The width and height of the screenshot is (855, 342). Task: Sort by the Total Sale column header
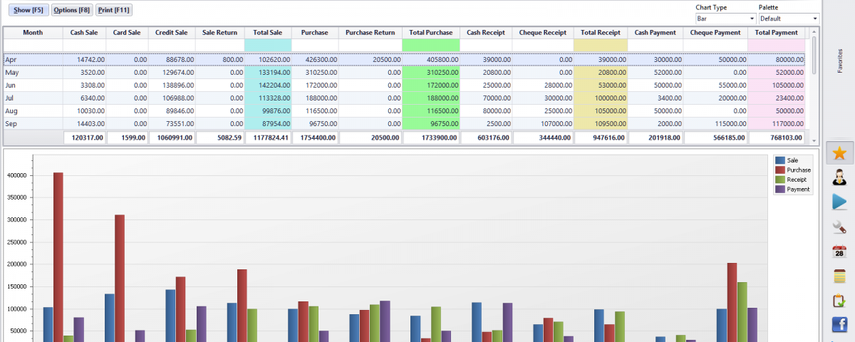(x=268, y=33)
